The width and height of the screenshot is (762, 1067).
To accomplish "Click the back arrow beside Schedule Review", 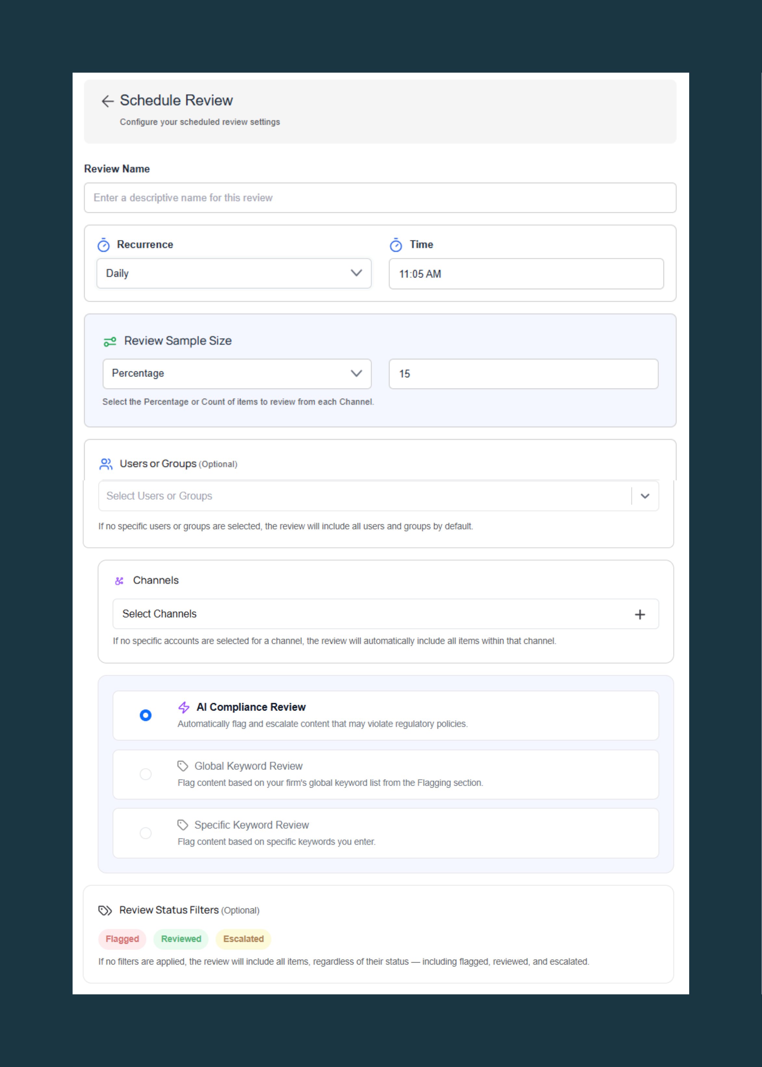I will pos(108,101).
